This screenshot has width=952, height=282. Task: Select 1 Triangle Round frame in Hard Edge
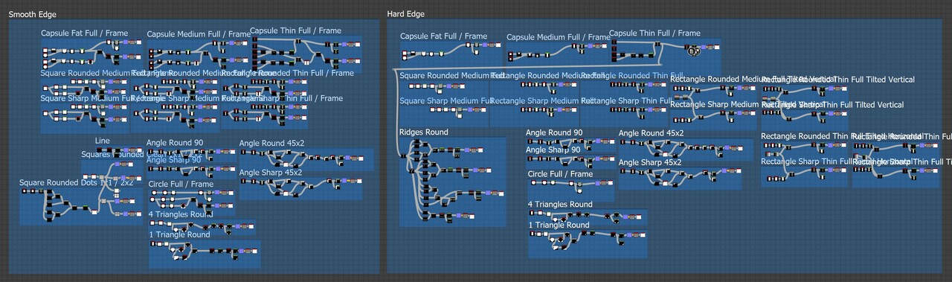click(559, 225)
